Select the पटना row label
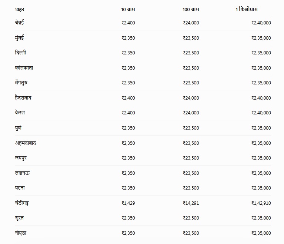The image size is (284, 244). point(20,188)
